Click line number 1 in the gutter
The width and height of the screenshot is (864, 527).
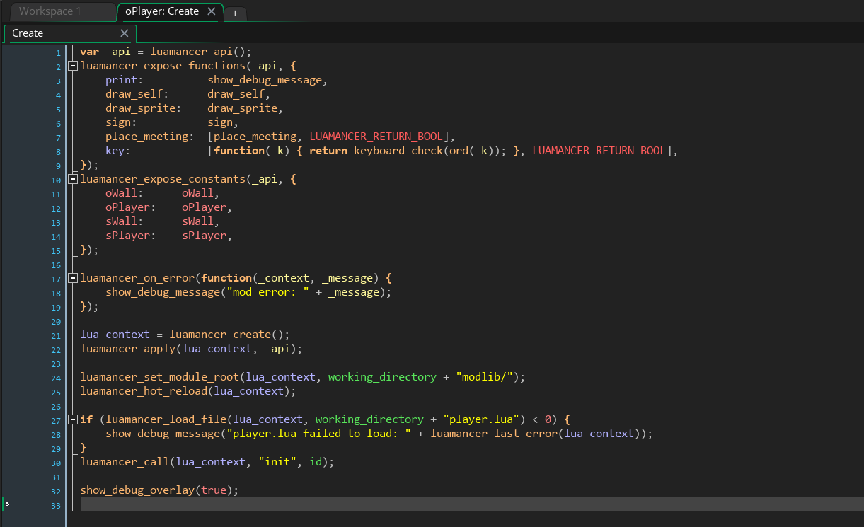(x=58, y=52)
